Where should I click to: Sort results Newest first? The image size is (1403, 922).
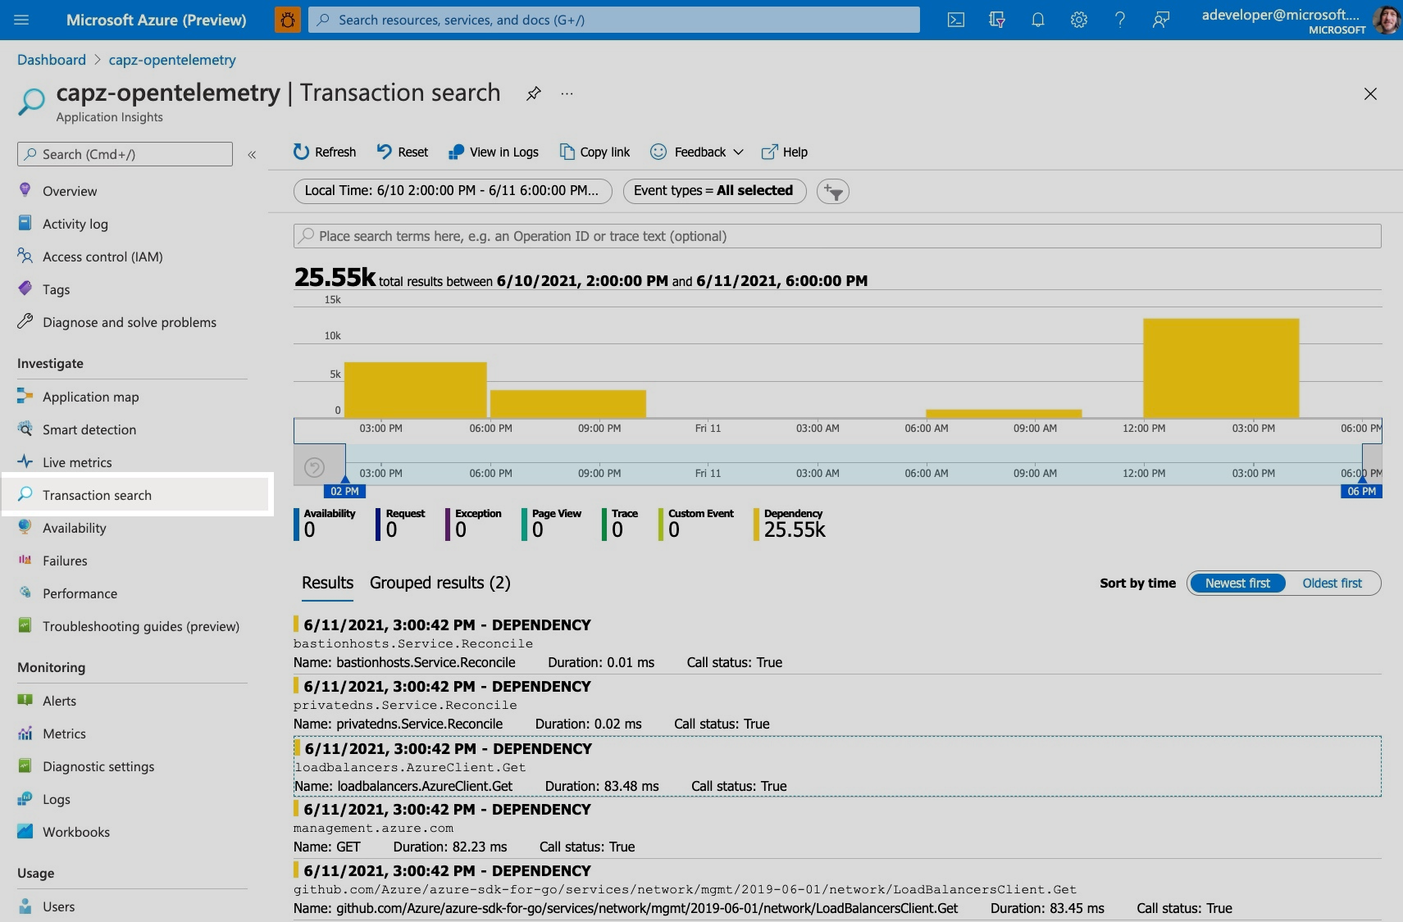1237,584
